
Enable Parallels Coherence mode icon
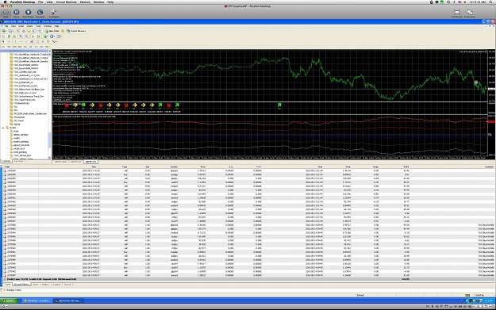pos(470,13)
